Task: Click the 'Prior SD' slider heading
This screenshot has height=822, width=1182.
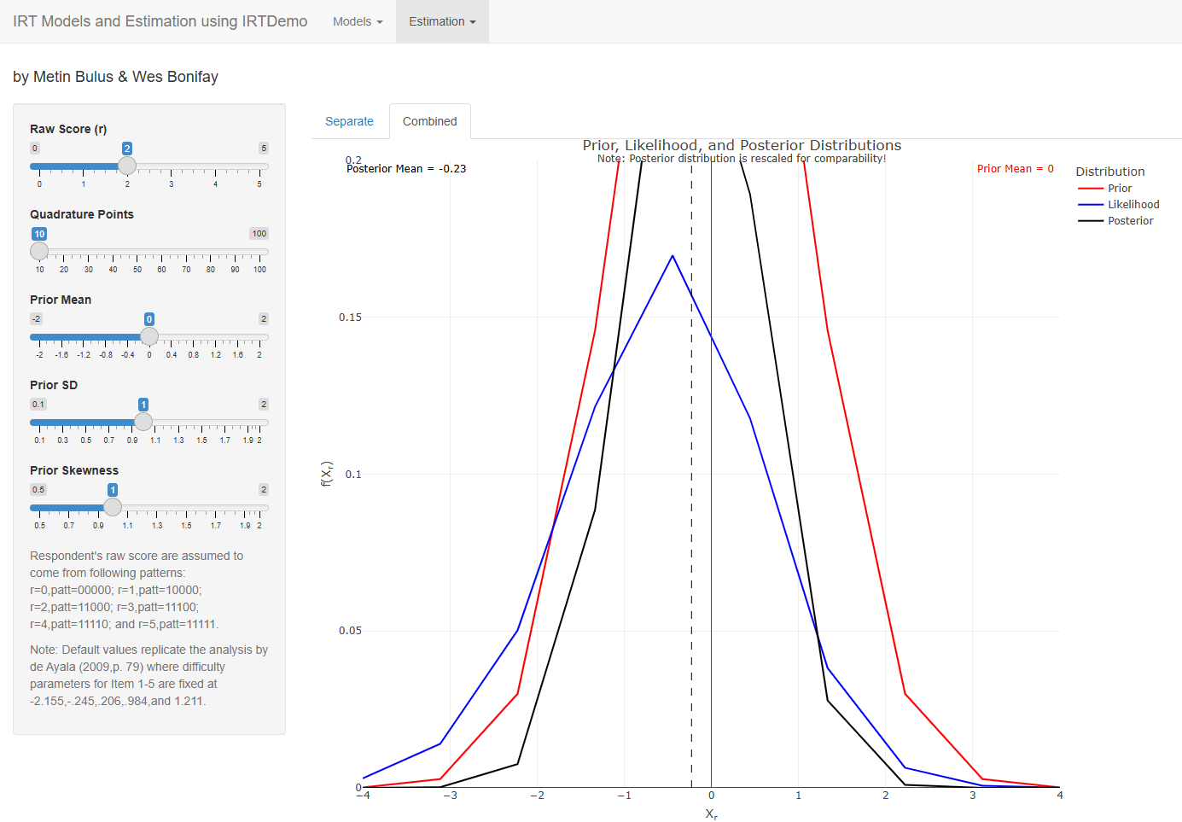Action: pyautogui.click(x=54, y=385)
